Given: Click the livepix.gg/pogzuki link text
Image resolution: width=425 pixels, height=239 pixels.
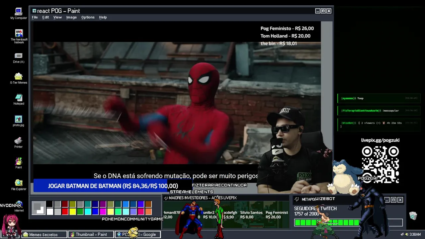Looking at the screenshot, I should 380,140.
